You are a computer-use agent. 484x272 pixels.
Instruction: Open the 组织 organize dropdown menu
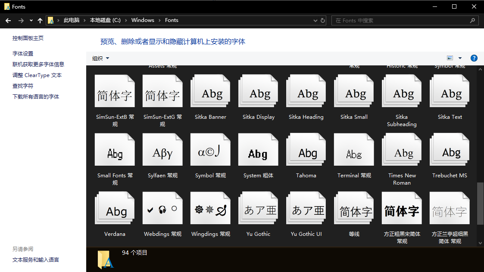(100, 58)
